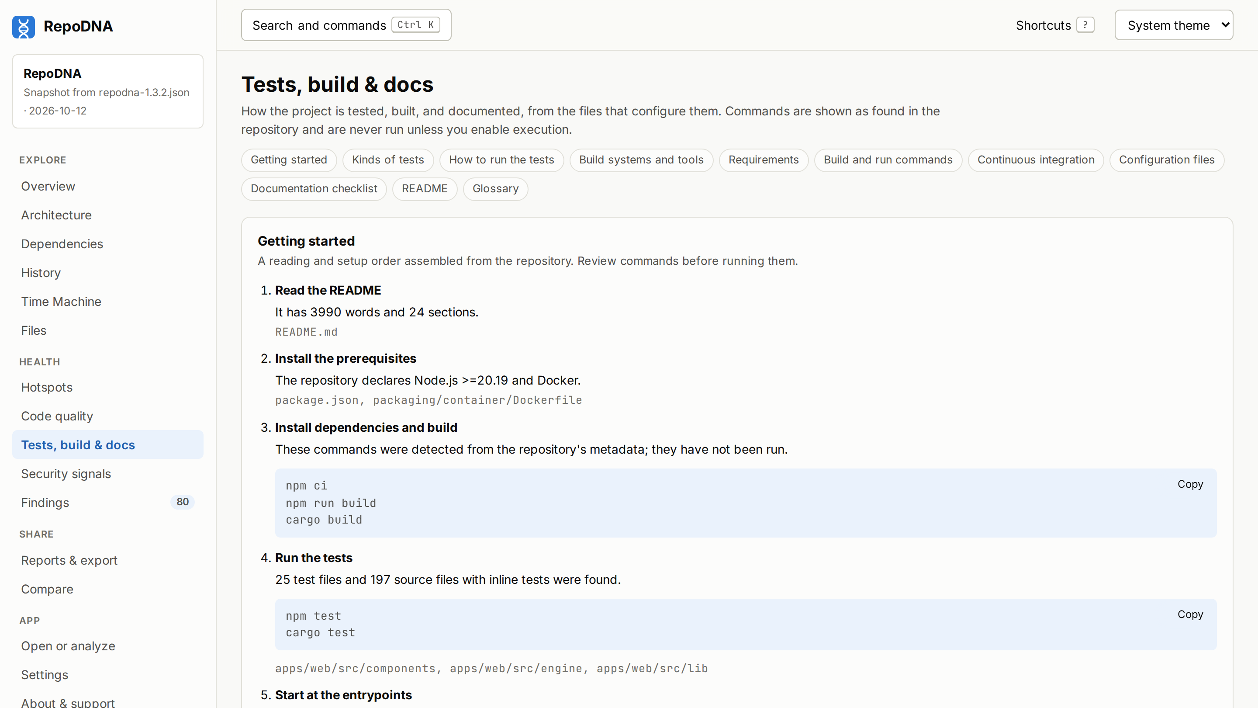Focus the Search and commands box

pyautogui.click(x=346, y=25)
